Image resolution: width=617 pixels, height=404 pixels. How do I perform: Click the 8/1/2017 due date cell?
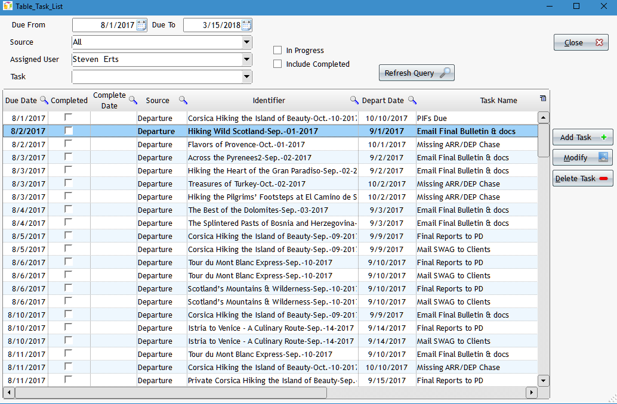(x=26, y=119)
